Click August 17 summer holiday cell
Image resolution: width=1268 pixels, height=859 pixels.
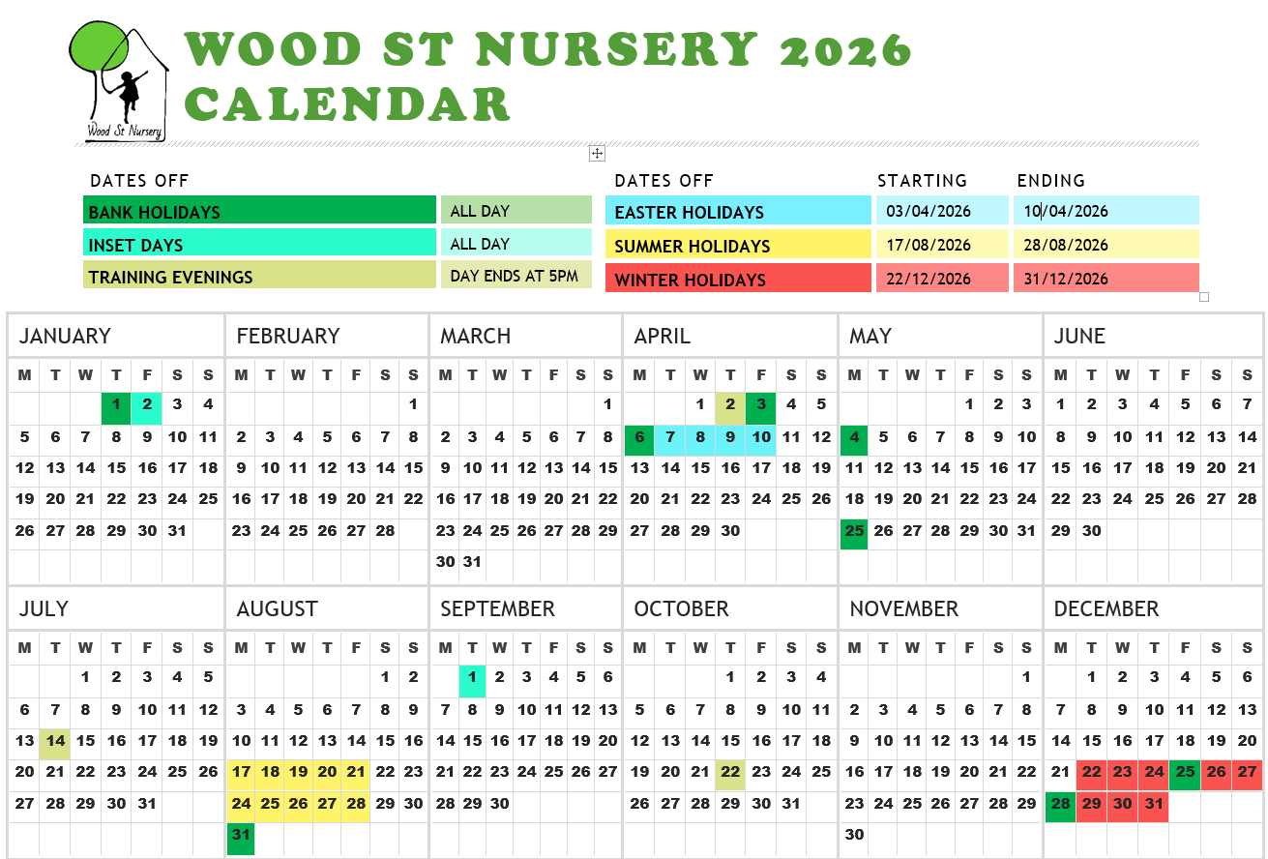point(242,776)
